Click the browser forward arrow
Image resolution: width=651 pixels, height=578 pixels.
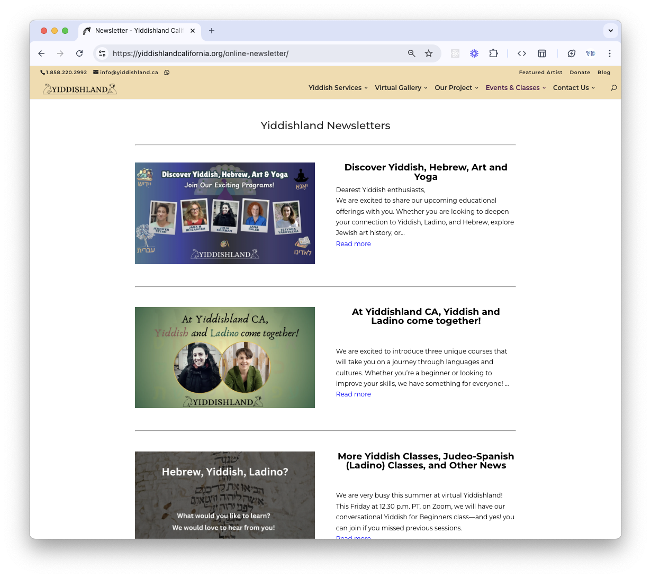click(x=60, y=53)
